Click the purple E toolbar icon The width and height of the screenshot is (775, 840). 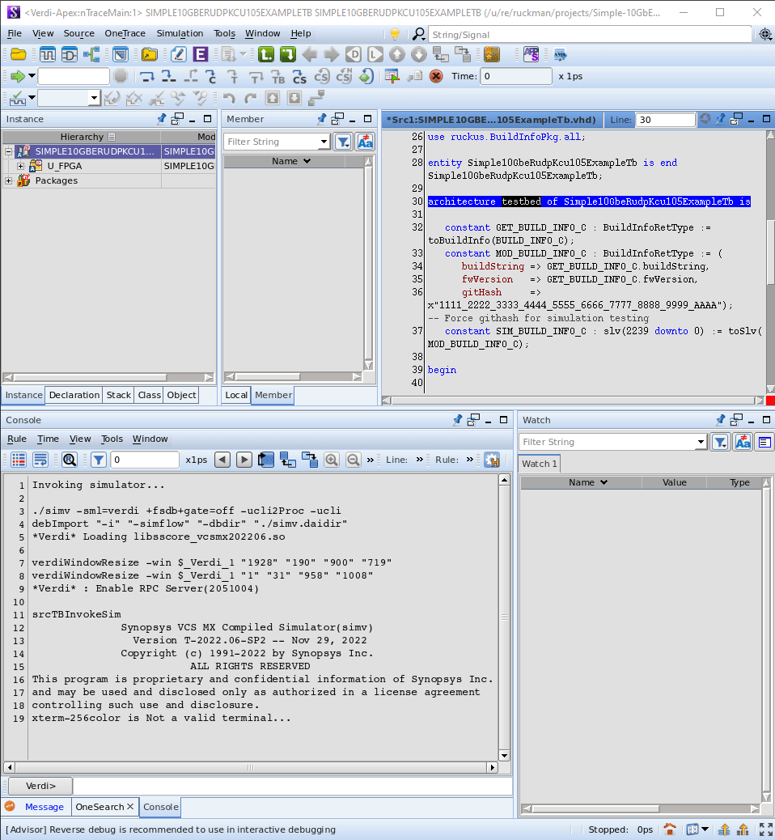click(x=199, y=54)
